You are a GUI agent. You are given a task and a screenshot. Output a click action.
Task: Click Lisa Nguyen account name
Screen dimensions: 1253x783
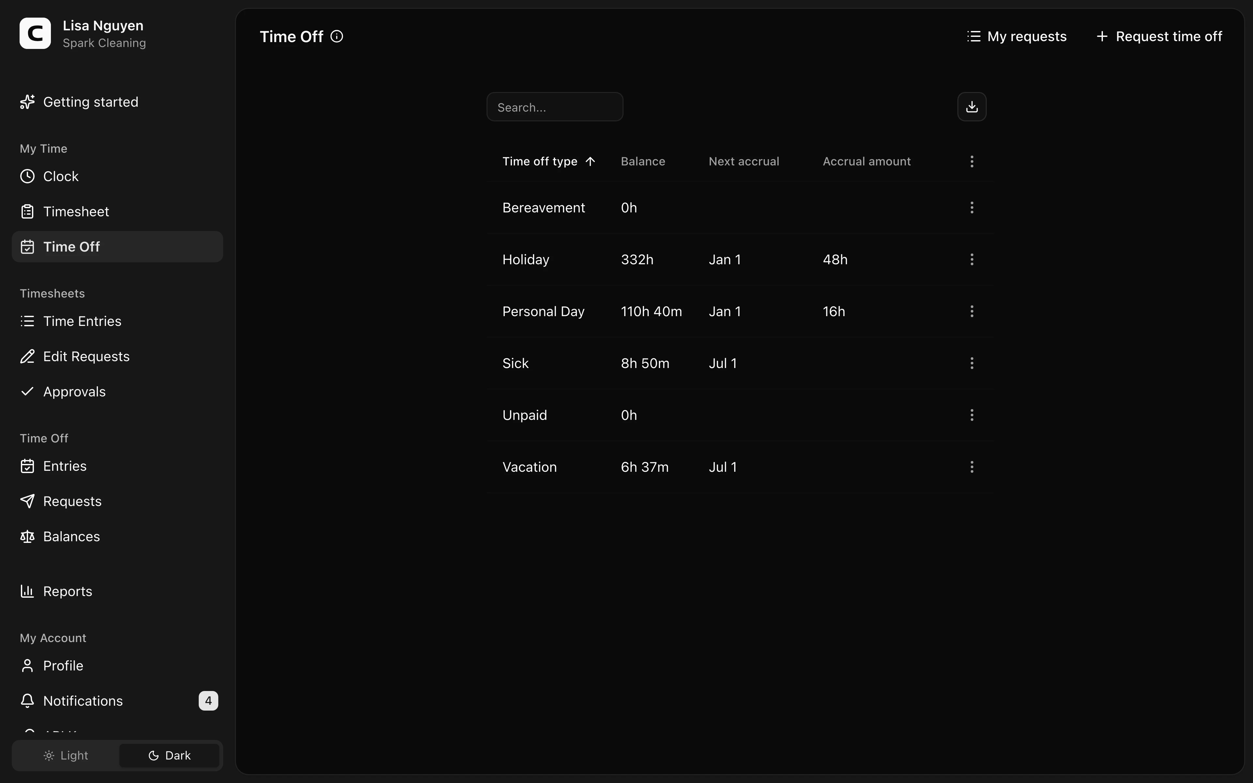pyautogui.click(x=103, y=25)
